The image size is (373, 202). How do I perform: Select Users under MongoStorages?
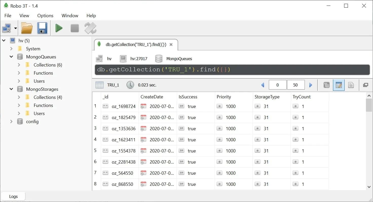(x=39, y=113)
